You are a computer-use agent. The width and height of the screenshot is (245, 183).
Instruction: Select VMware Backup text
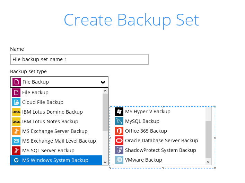pyautogui.click(x=143, y=160)
